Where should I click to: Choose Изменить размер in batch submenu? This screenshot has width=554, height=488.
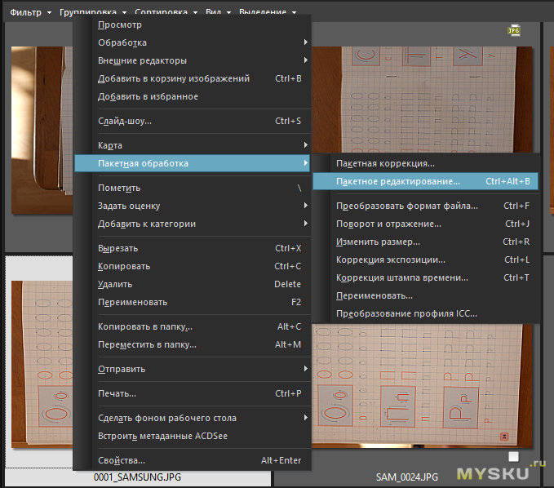[x=379, y=242]
